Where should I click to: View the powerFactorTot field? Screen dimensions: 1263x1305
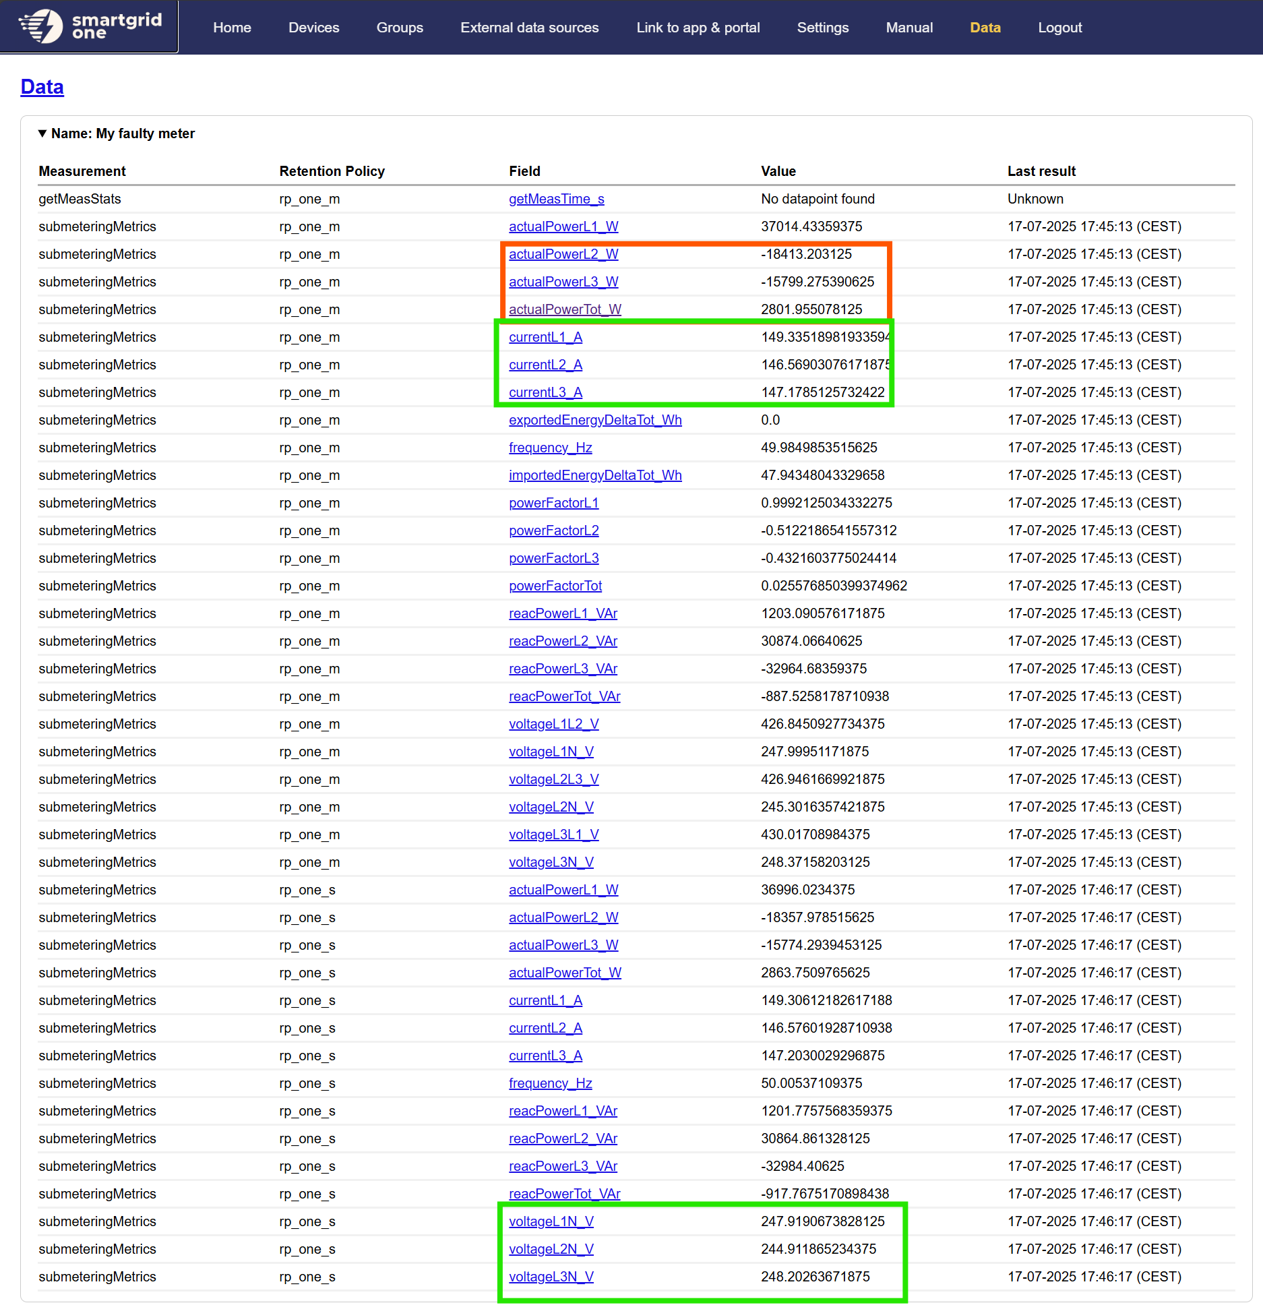point(555,586)
